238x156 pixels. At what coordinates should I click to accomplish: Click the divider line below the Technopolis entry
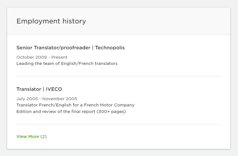coord(118,76)
